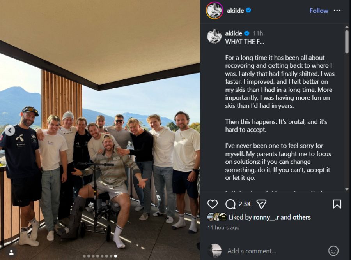Click the 11 hours ago timestamp
Screen dimensions: 351x260
[x=223, y=228]
